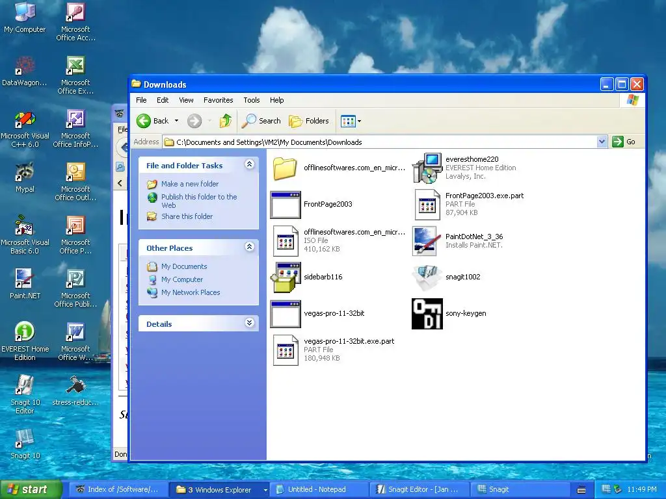
Task: Switch to Snagit Editor taskbar item
Action: (420, 490)
